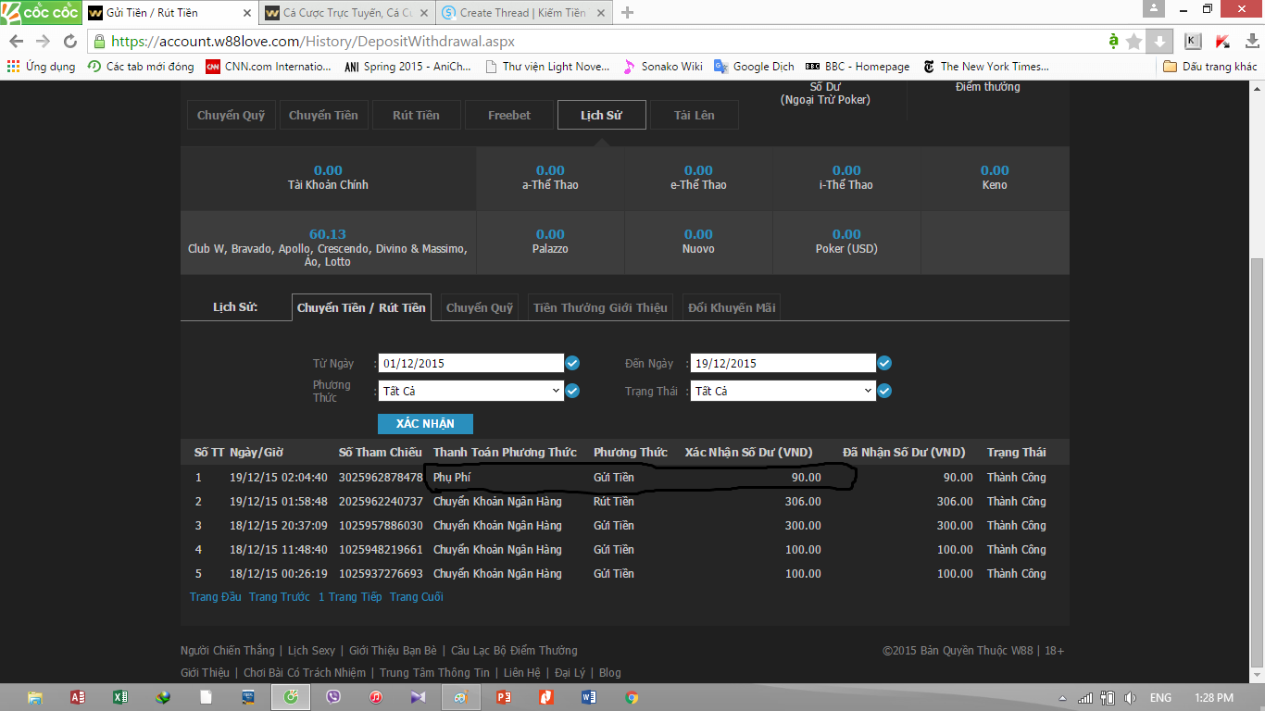Switch to the Chuyển Tiền tab

323,115
